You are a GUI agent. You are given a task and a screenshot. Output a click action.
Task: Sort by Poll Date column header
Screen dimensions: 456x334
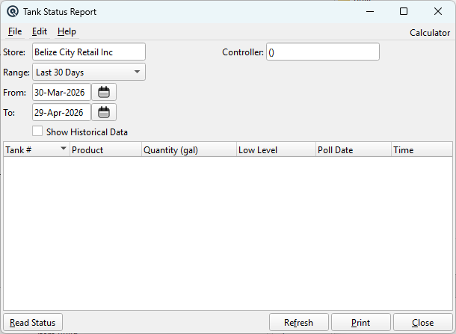click(354, 149)
